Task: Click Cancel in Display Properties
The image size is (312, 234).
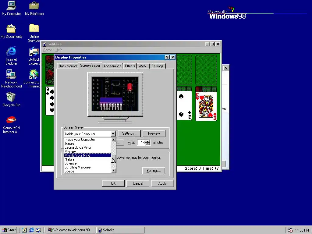Action: [x=138, y=183]
